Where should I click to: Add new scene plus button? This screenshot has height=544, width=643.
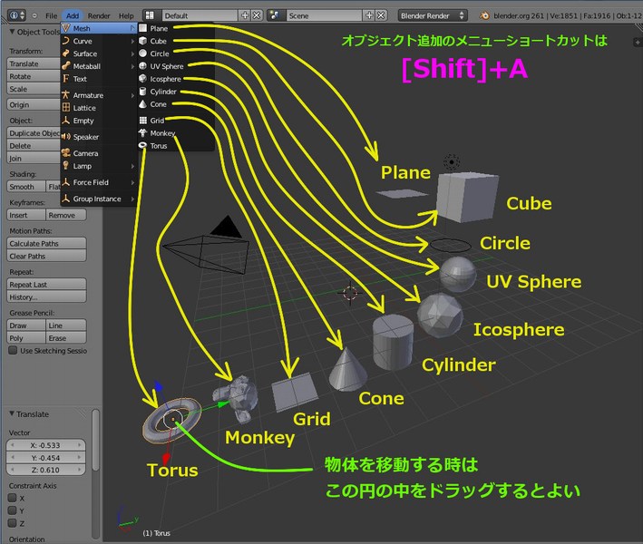[369, 15]
